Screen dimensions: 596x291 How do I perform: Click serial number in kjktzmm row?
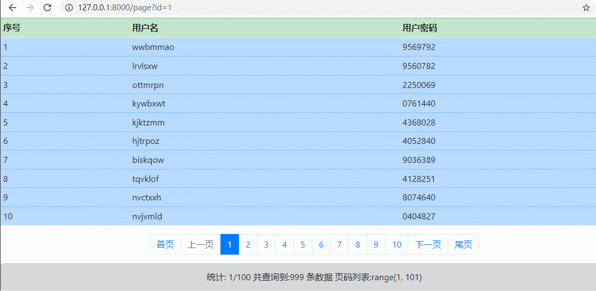coord(5,123)
